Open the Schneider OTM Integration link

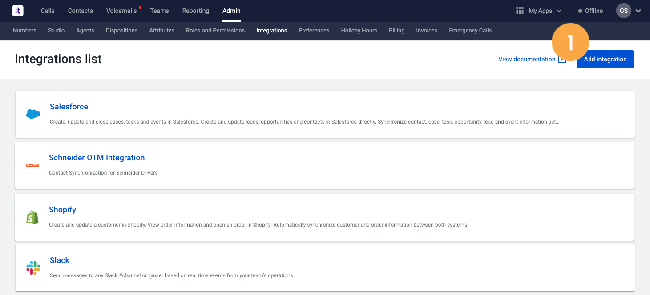coord(97,158)
